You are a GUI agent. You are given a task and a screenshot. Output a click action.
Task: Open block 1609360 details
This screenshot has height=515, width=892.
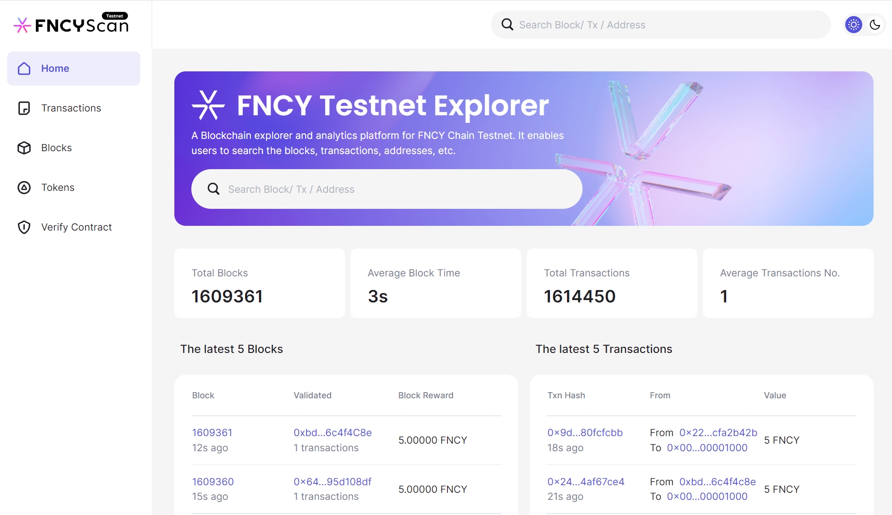213,481
